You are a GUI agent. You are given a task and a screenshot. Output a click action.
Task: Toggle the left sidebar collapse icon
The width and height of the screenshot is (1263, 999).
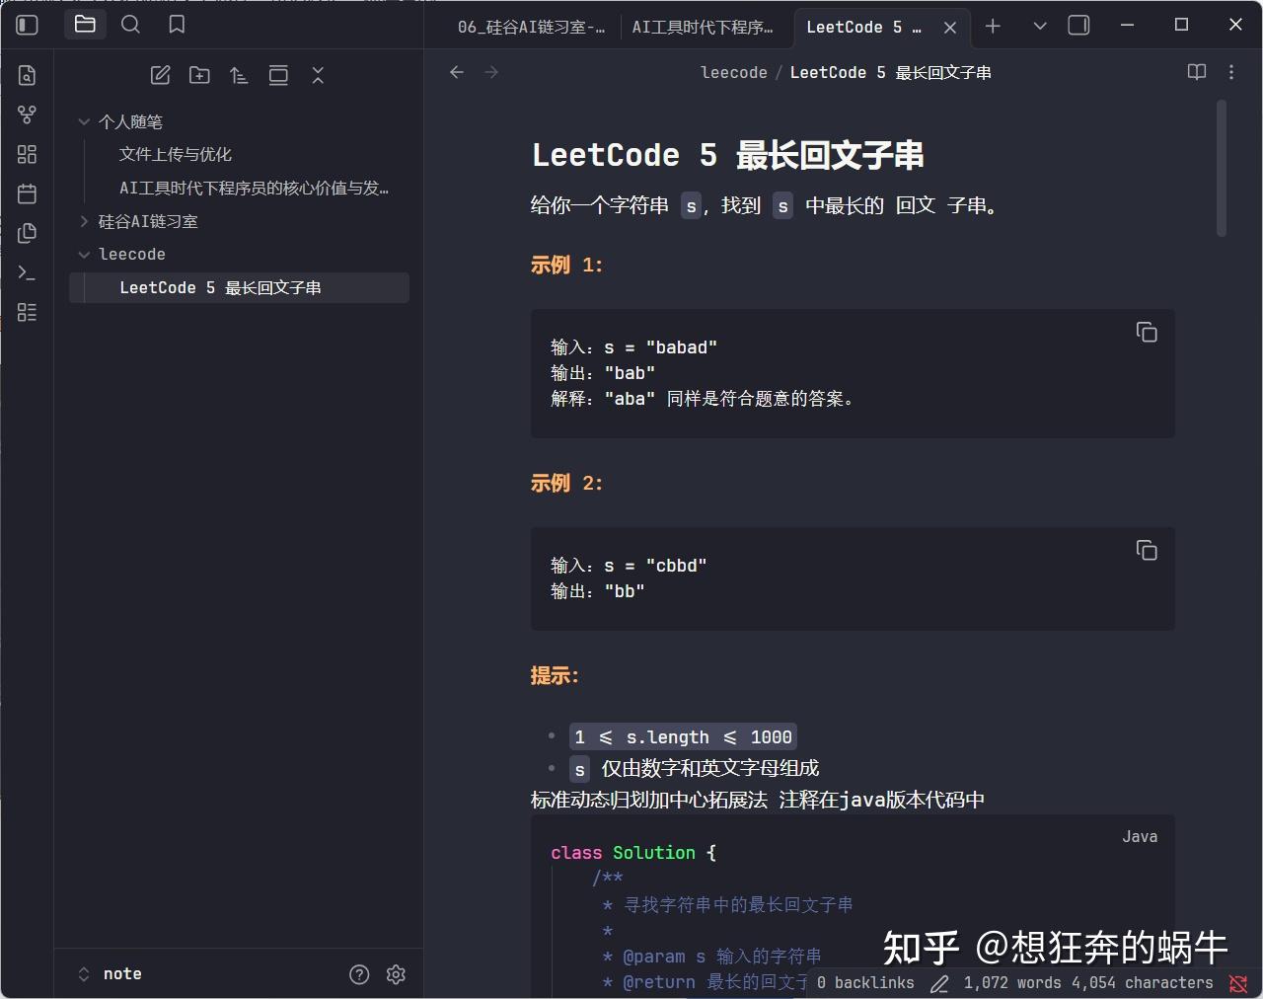[x=28, y=25]
